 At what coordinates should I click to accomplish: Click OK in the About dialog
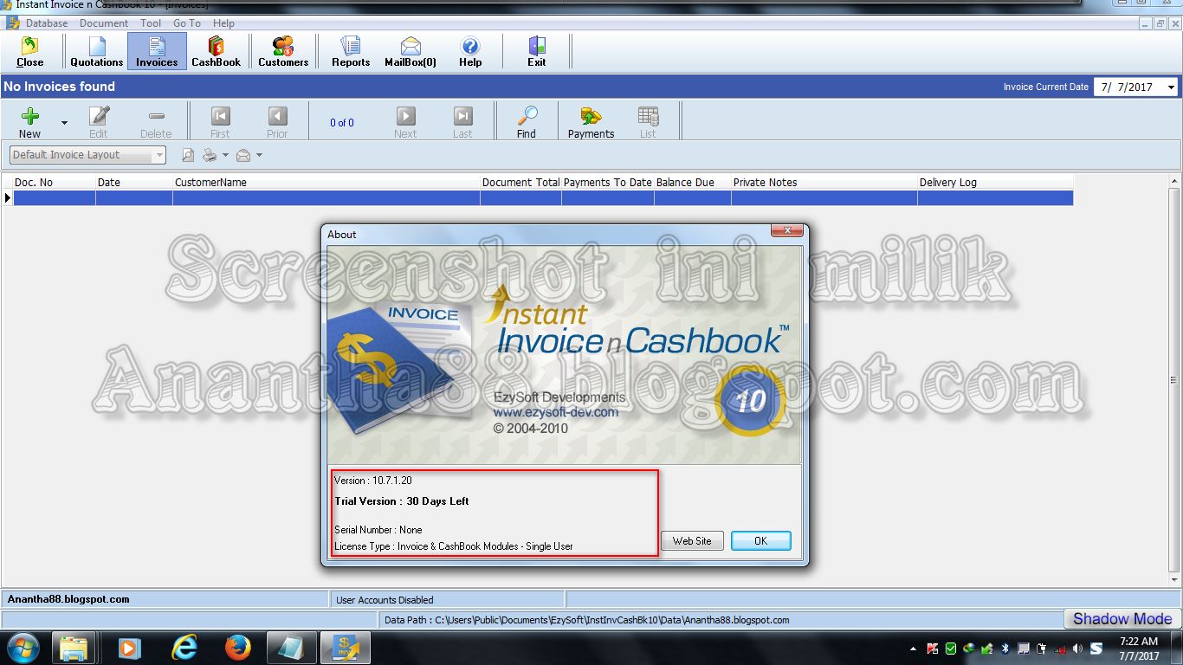(x=760, y=540)
